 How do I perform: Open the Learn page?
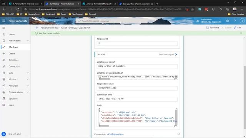[11, 105]
